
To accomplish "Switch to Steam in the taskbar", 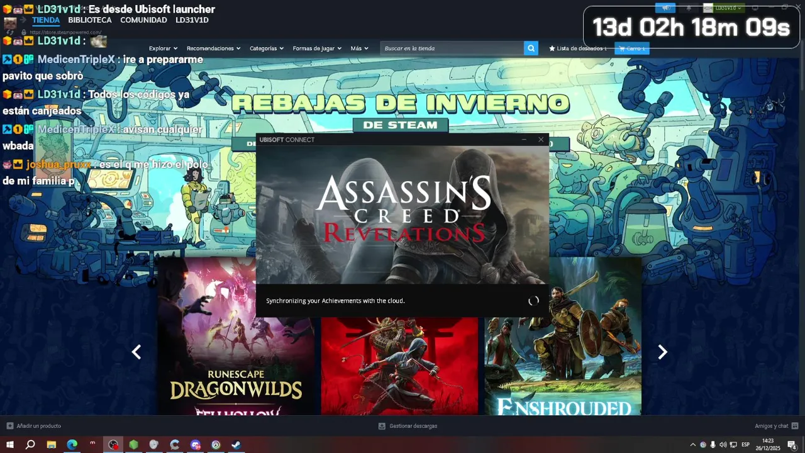I will pyautogui.click(x=236, y=445).
